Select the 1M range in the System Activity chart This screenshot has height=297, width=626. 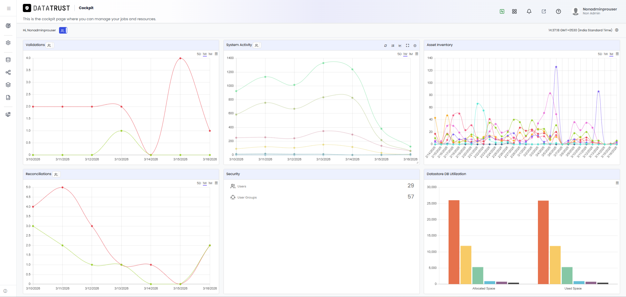411,54
